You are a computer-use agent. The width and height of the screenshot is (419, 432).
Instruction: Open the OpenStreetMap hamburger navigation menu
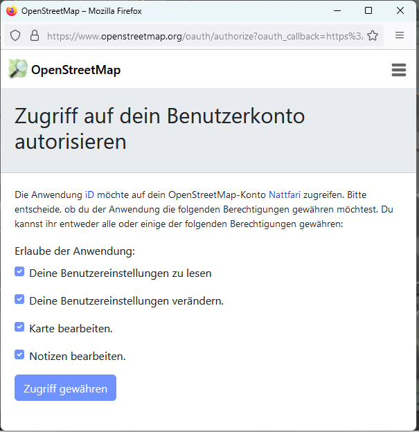point(399,70)
